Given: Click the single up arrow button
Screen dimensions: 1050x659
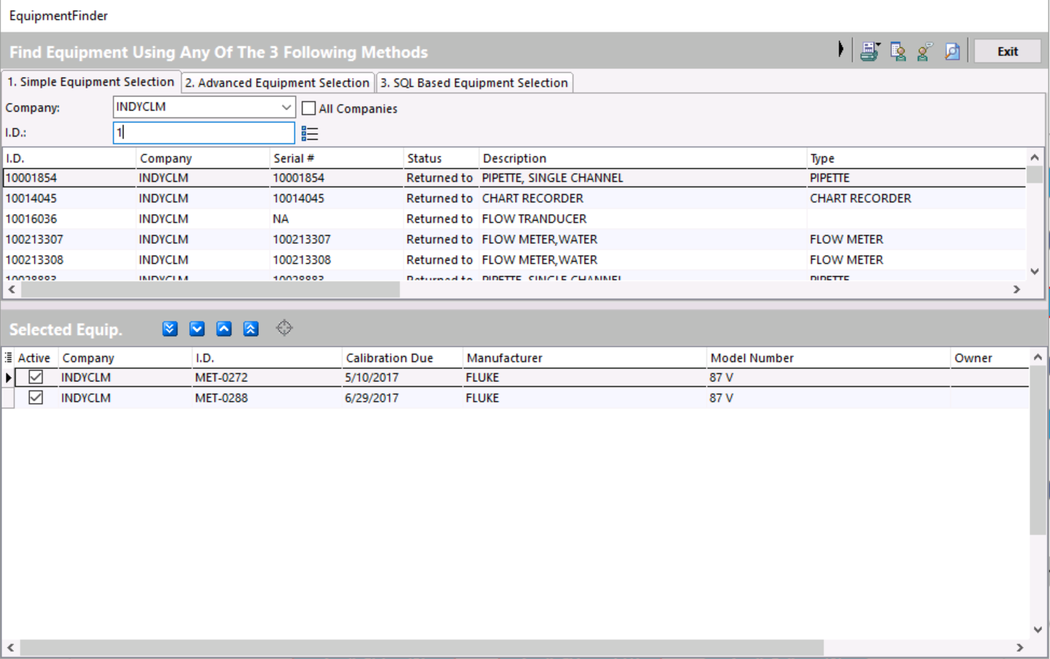Looking at the screenshot, I should coord(224,329).
